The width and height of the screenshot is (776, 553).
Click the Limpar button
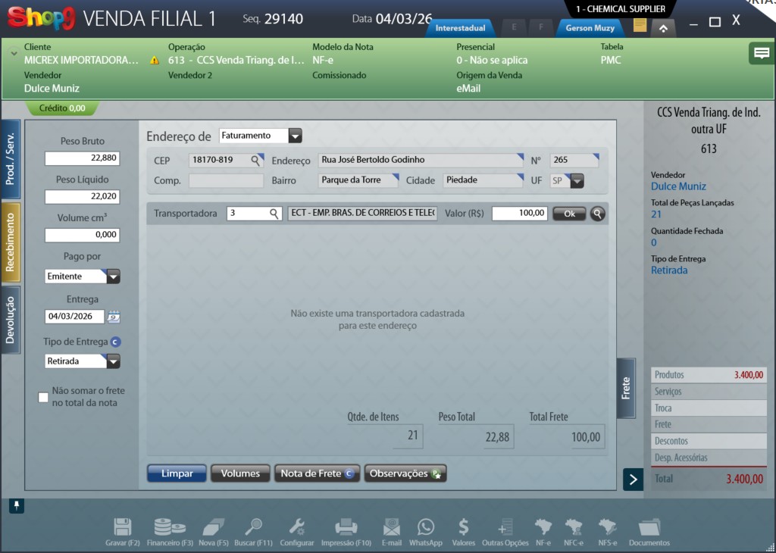(177, 473)
